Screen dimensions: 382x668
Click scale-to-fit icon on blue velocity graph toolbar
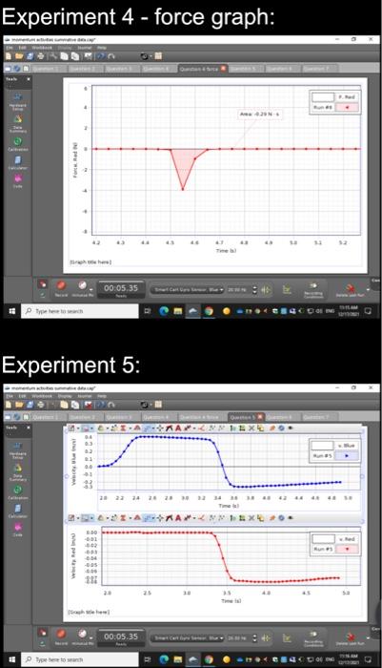pyautogui.click(x=71, y=428)
